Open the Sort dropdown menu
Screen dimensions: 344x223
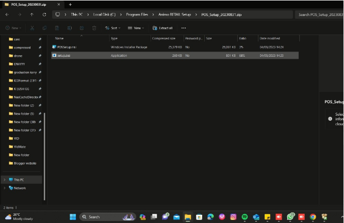(x=113, y=28)
